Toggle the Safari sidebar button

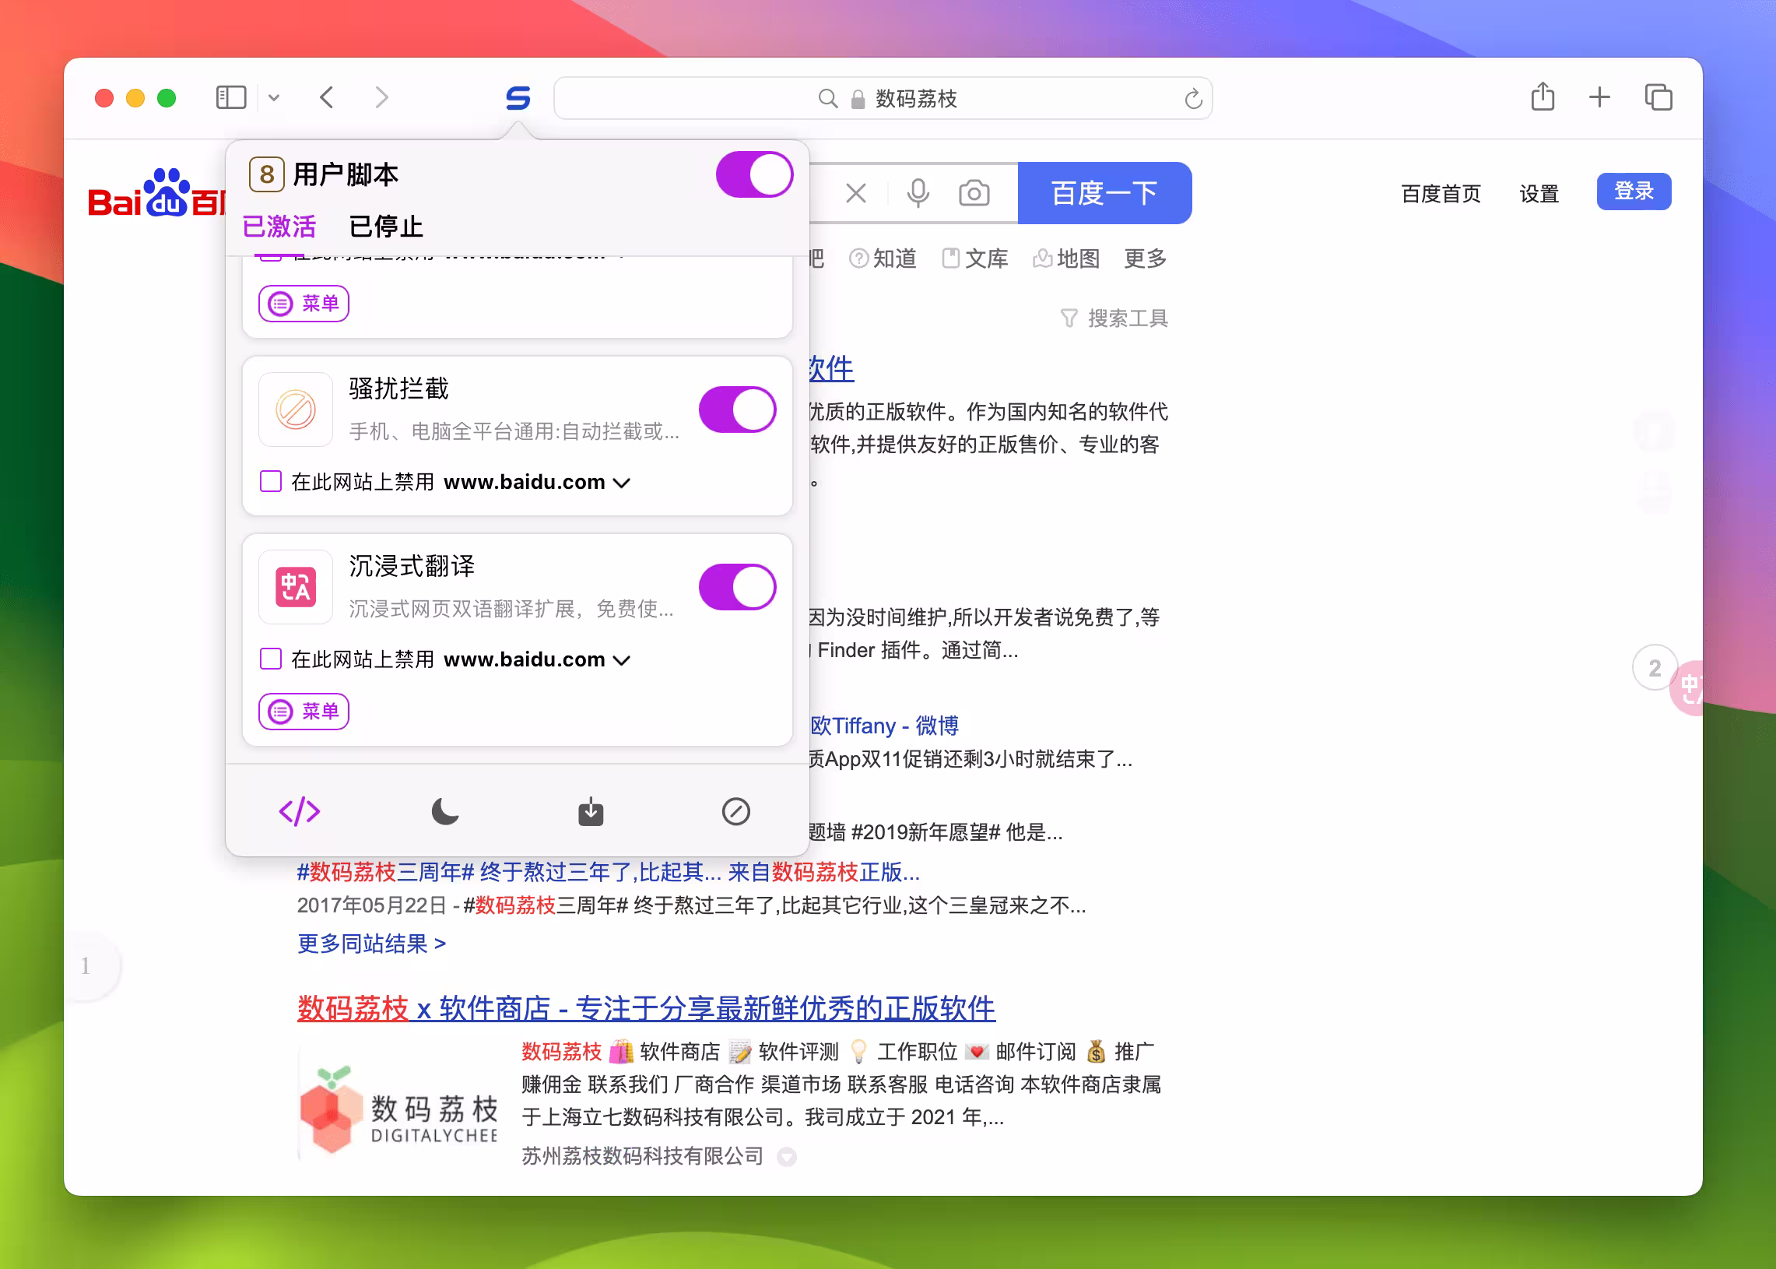pyautogui.click(x=231, y=97)
